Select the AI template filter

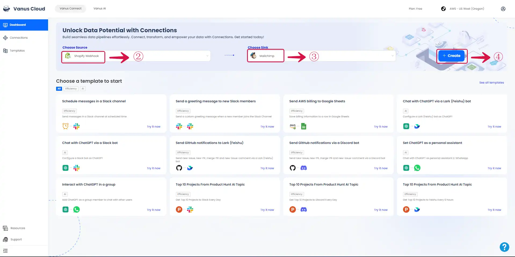coord(83,89)
